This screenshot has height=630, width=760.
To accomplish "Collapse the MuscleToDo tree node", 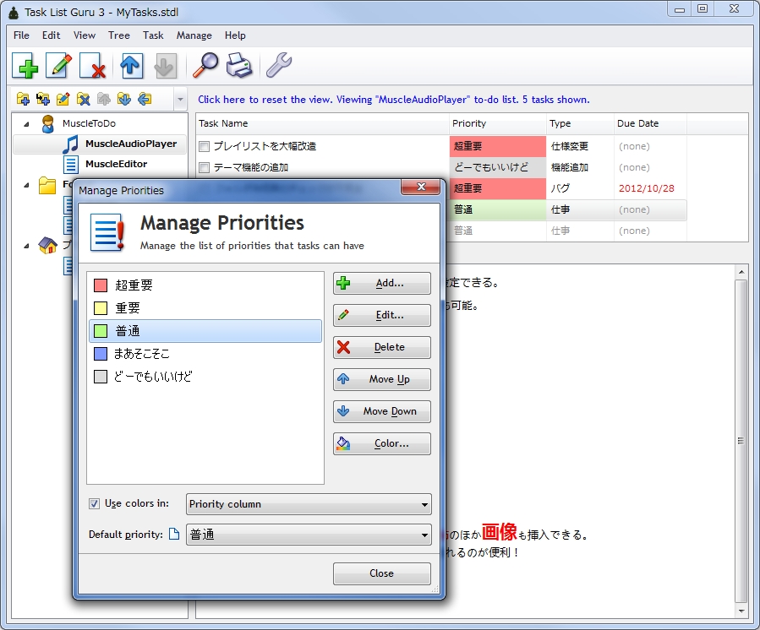I will pos(27,124).
